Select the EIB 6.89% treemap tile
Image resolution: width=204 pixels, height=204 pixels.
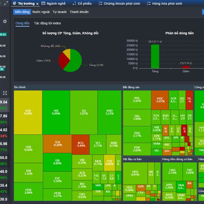coord(57,162)
